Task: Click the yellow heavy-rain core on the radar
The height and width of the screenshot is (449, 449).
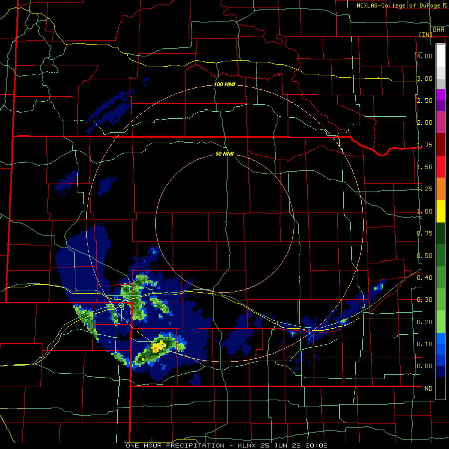Action: [x=158, y=347]
